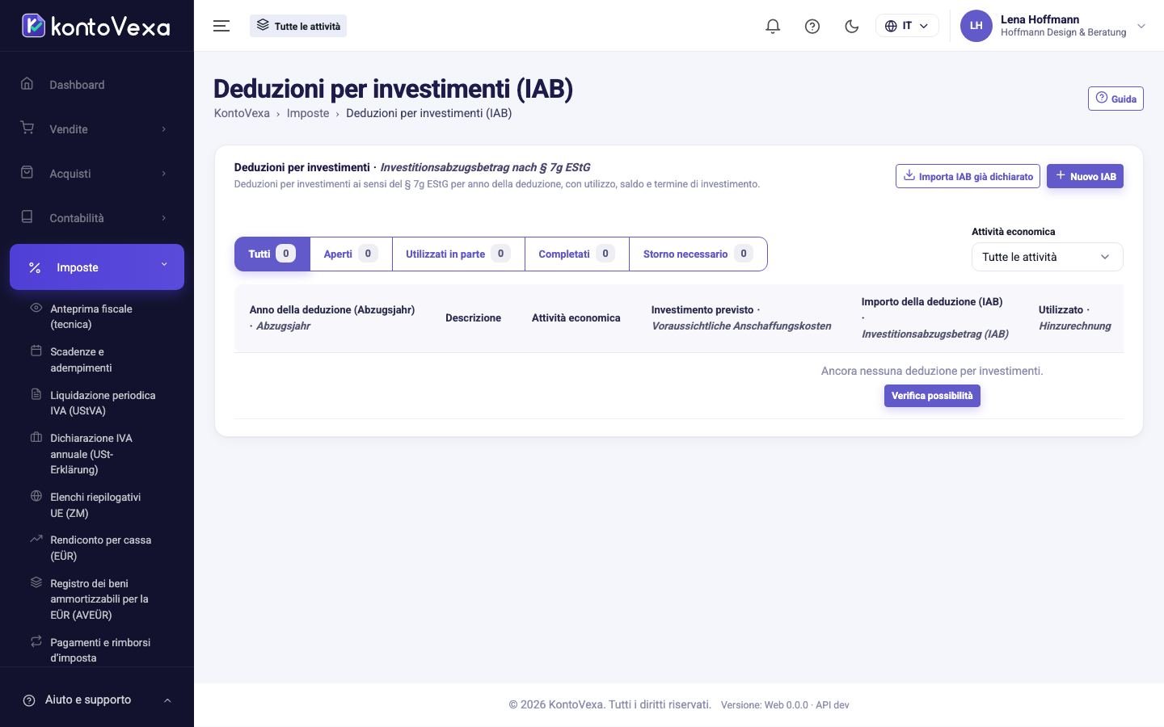Viewport: 1164px width, 727px height.
Task: Expand the Contabilità submenu chevron
Action: click(x=164, y=218)
